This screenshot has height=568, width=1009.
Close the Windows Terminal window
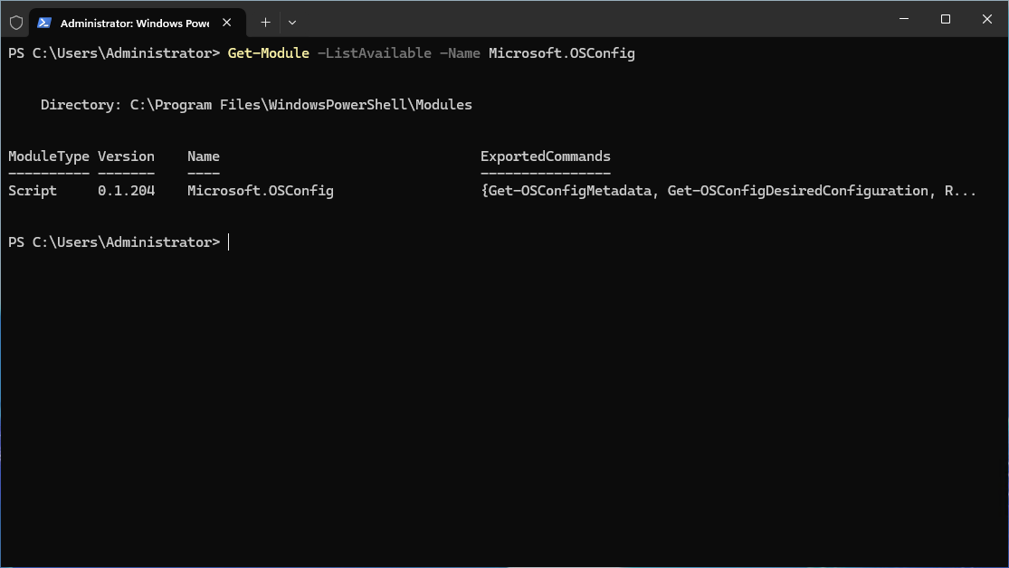986,19
